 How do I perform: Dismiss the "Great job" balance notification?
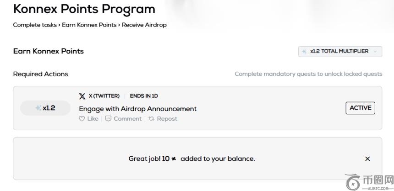(x=367, y=159)
